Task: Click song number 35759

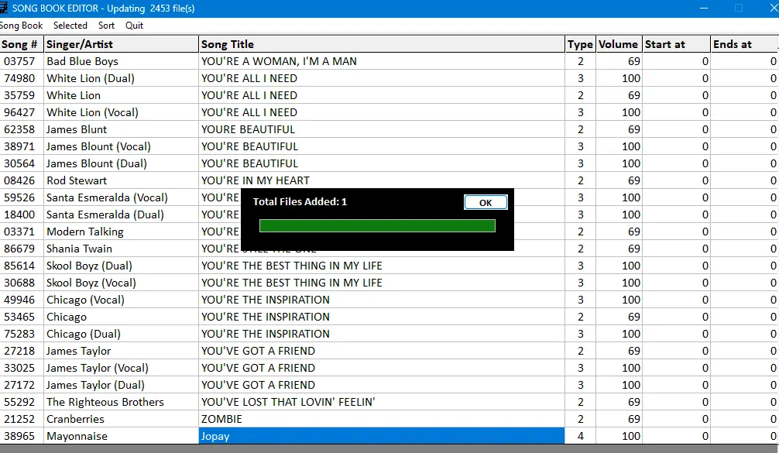Action: tap(22, 95)
